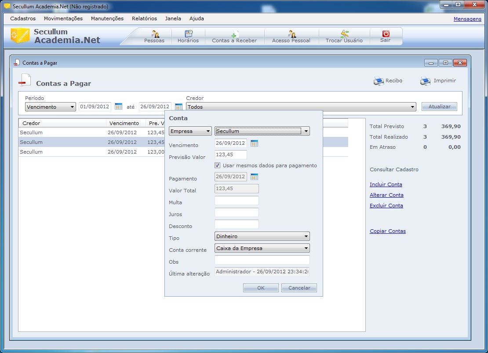Open the Mensagens link

click(467, 19)
